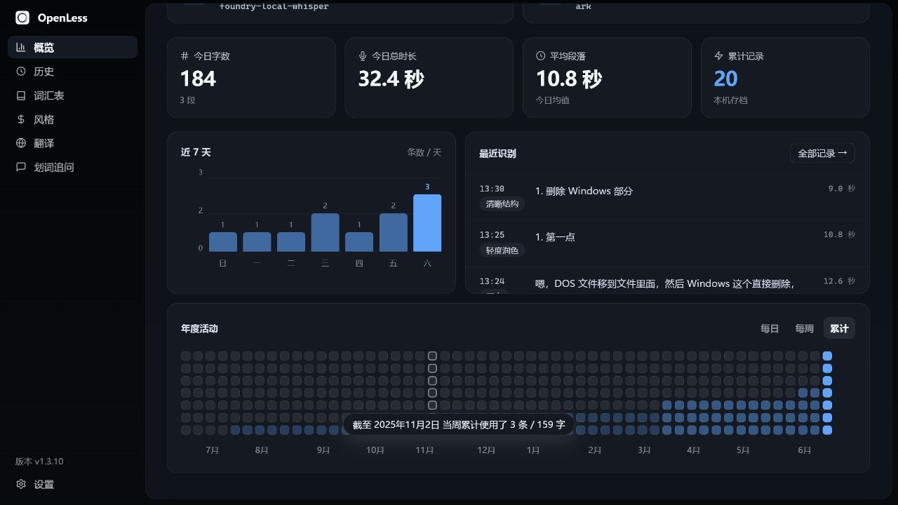Click the Sunday (日) bar in chart
Image resolution: width=898 pixels, height=505 pixels.
click(x=223, y=241)
